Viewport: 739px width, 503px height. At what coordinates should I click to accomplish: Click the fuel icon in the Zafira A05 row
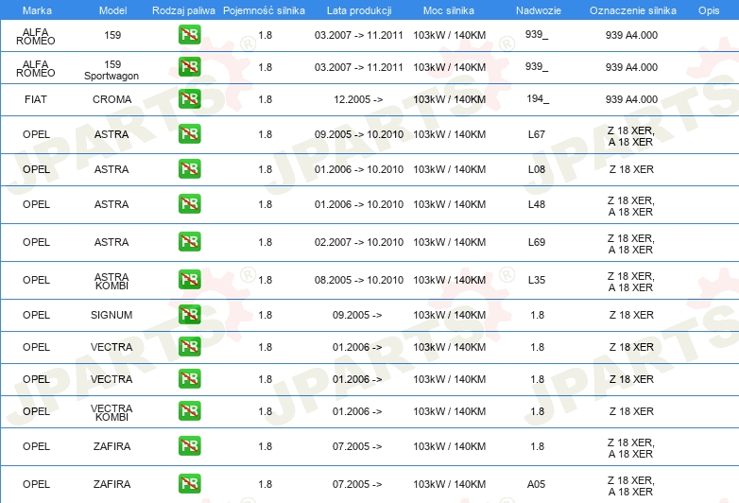[x=189, y=484]
